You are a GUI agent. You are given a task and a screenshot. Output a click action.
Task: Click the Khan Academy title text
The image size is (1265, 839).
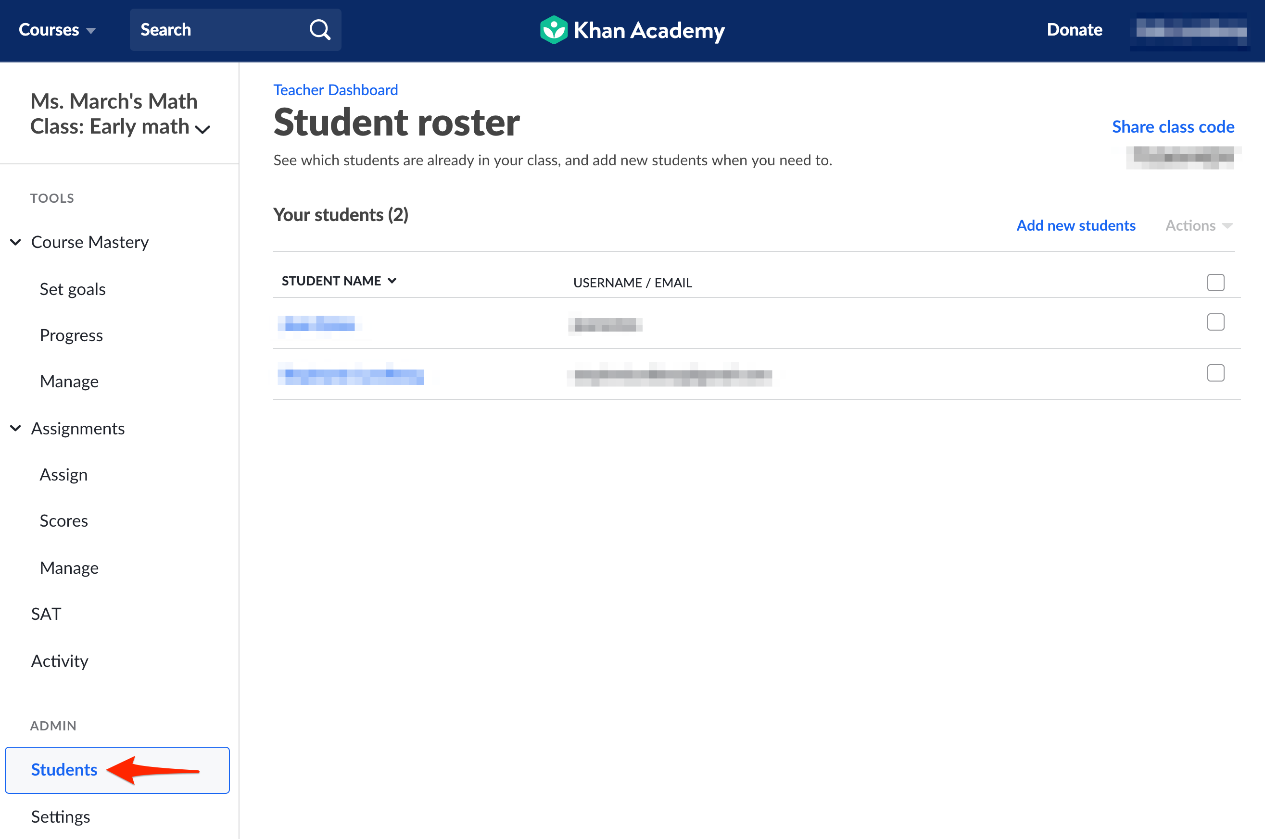(x=649, y=30)
